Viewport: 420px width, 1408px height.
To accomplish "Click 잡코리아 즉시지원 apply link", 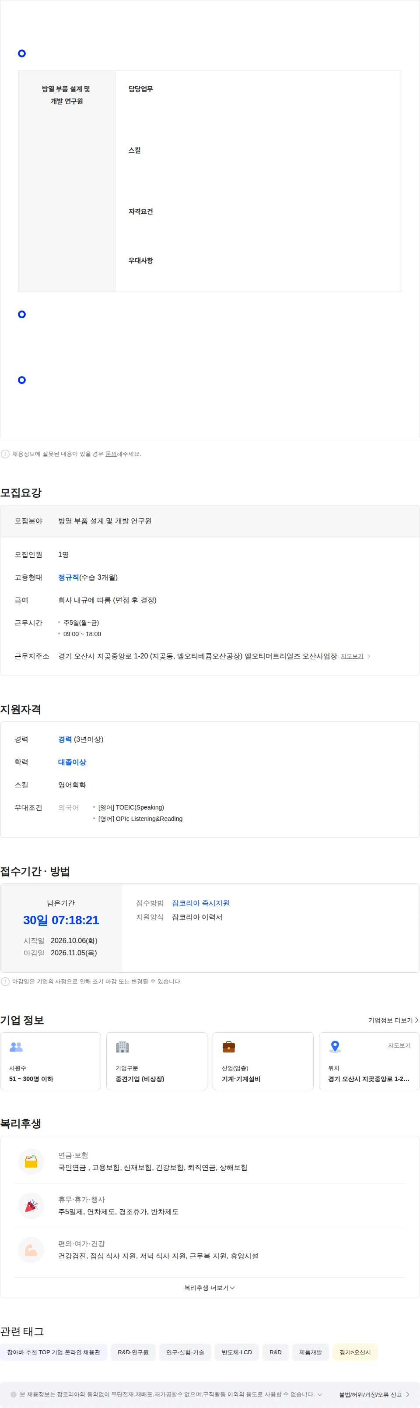I will click(x=200, y=903).
